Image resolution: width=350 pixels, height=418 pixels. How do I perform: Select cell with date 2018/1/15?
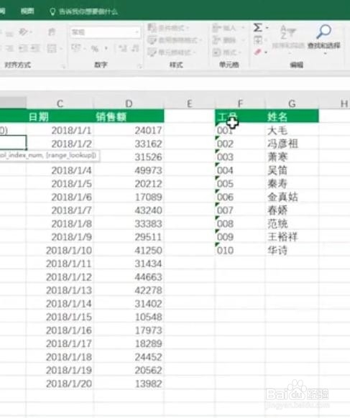coord(60,317)
